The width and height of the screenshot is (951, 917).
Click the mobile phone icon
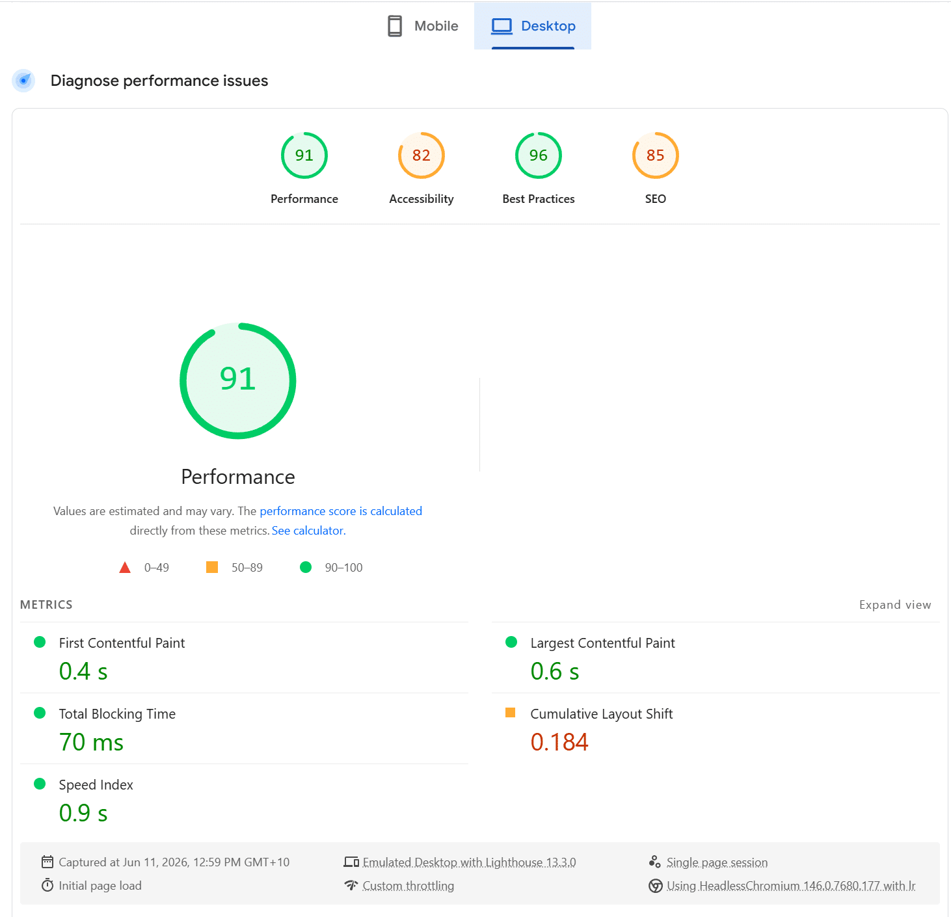point(395,26)
